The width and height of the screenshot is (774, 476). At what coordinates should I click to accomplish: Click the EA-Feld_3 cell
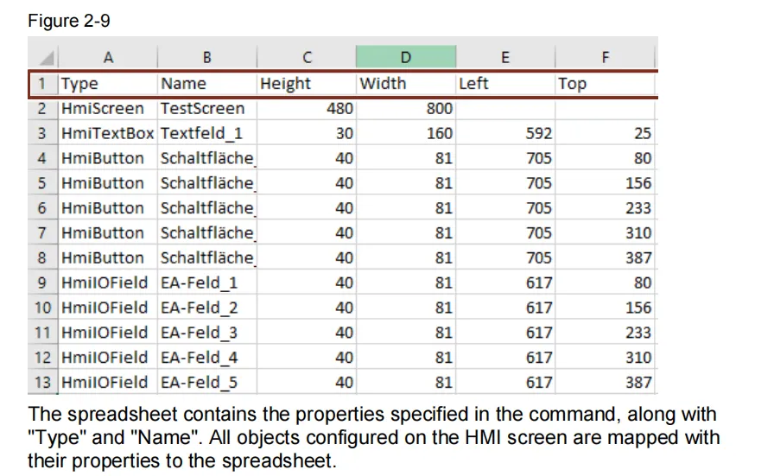coord(207,333)
